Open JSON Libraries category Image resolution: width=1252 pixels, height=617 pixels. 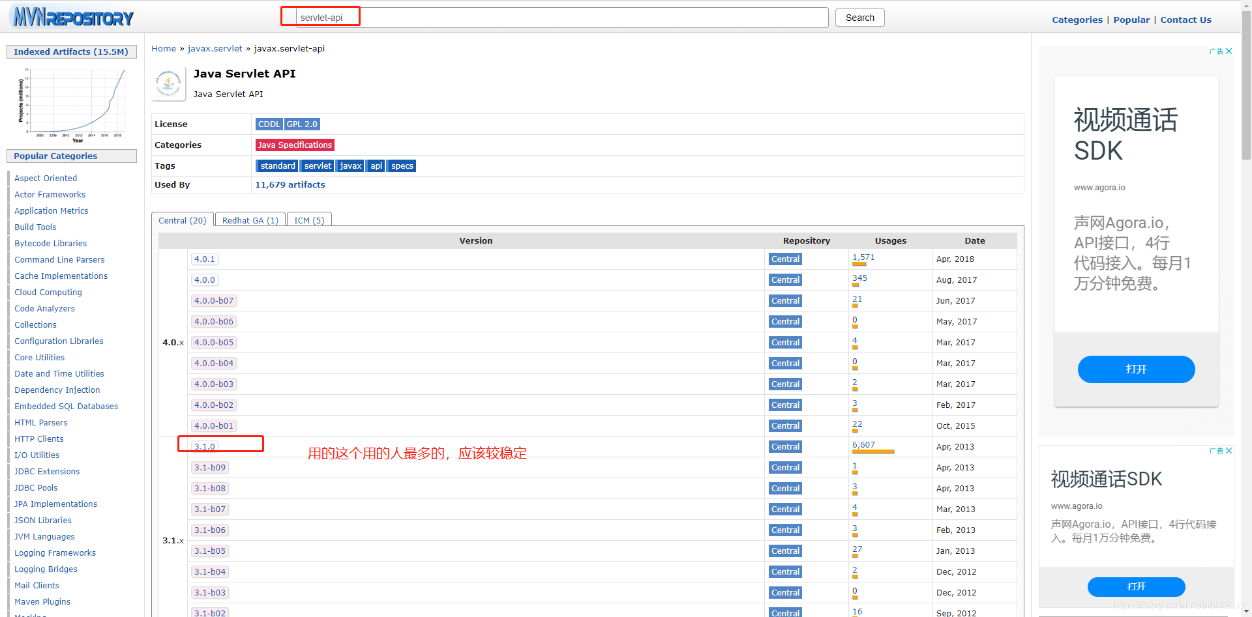[43, 521]
